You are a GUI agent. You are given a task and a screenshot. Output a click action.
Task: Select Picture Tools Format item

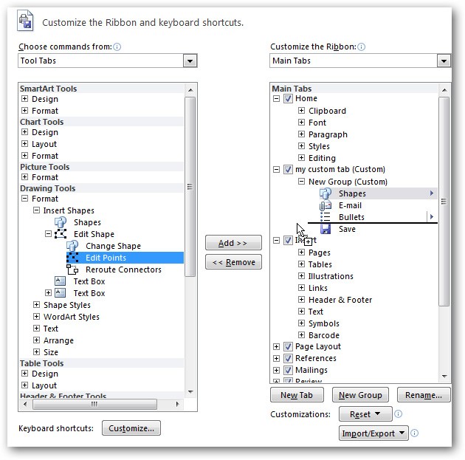click(x=45, y=177)
